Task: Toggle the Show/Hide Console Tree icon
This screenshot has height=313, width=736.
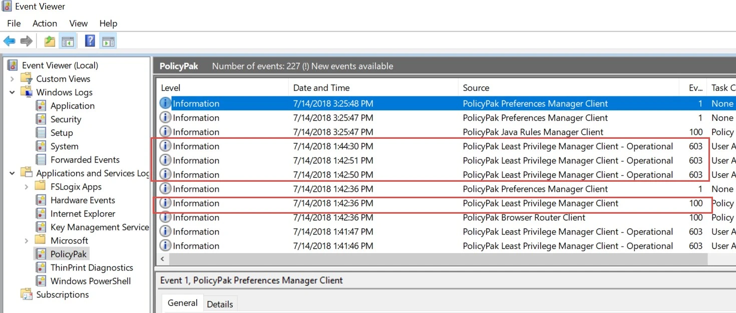Action: coord(68,41)
